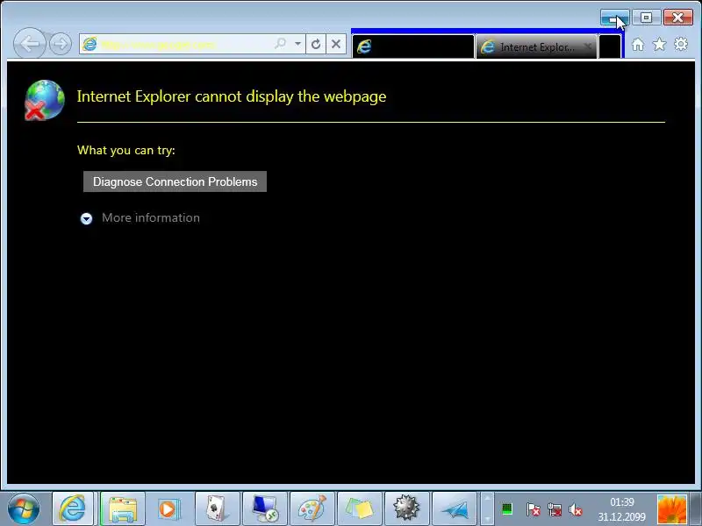Expand the More information section arrow
702x526 pixels.
86,218
